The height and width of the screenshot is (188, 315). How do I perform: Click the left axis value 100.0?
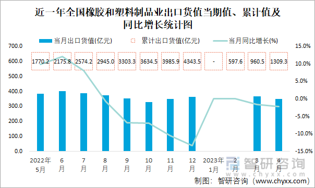15,136
